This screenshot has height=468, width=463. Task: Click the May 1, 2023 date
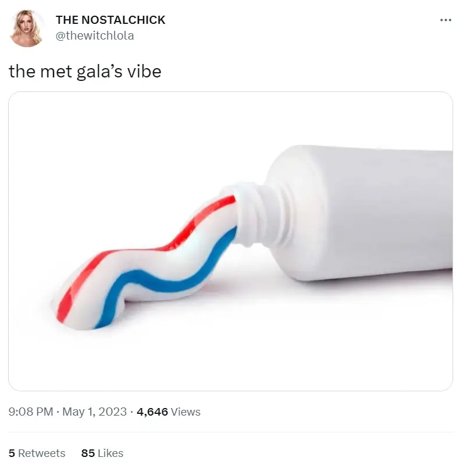click(95, 412)
